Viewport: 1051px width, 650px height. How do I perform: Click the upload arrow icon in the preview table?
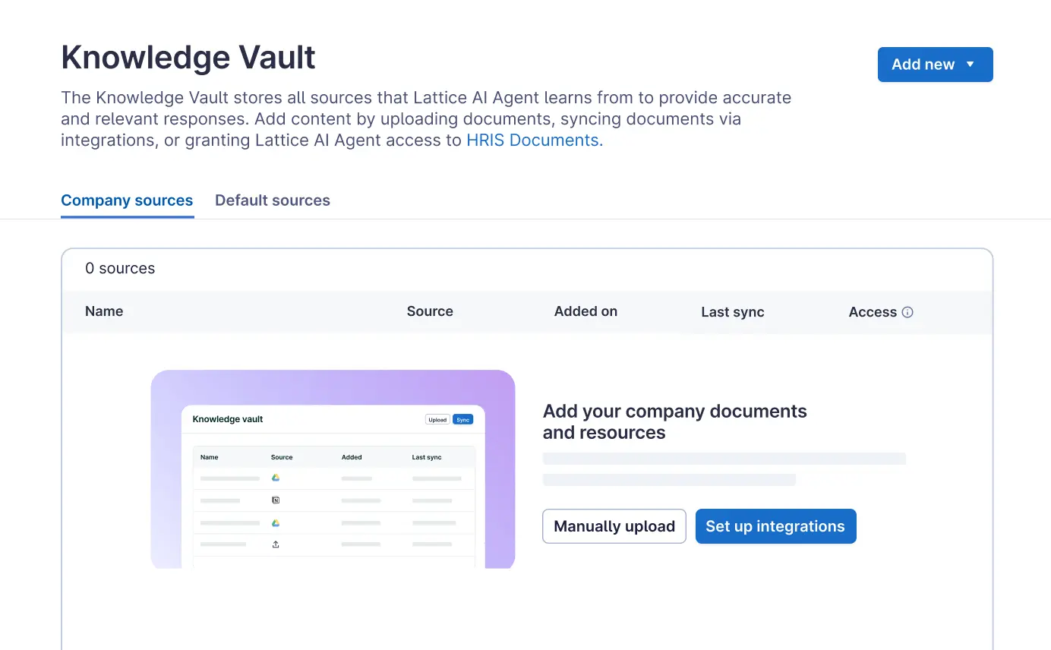point(276,544)
